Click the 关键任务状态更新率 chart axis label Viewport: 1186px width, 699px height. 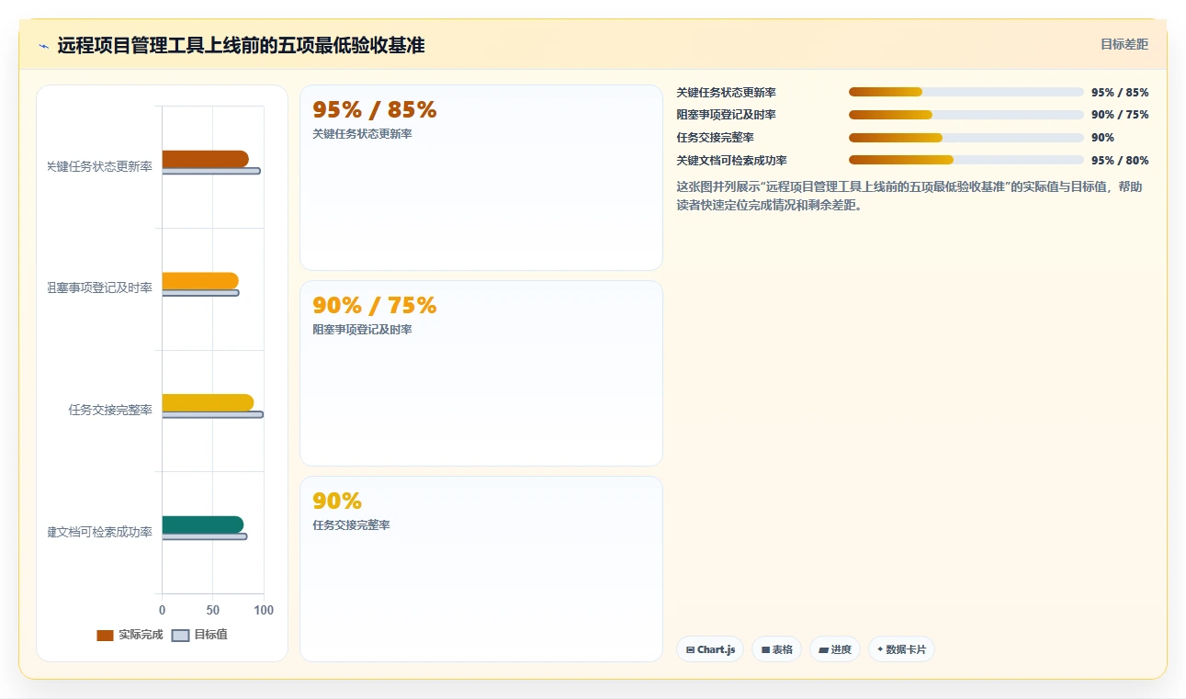click(x=99, y=166)
